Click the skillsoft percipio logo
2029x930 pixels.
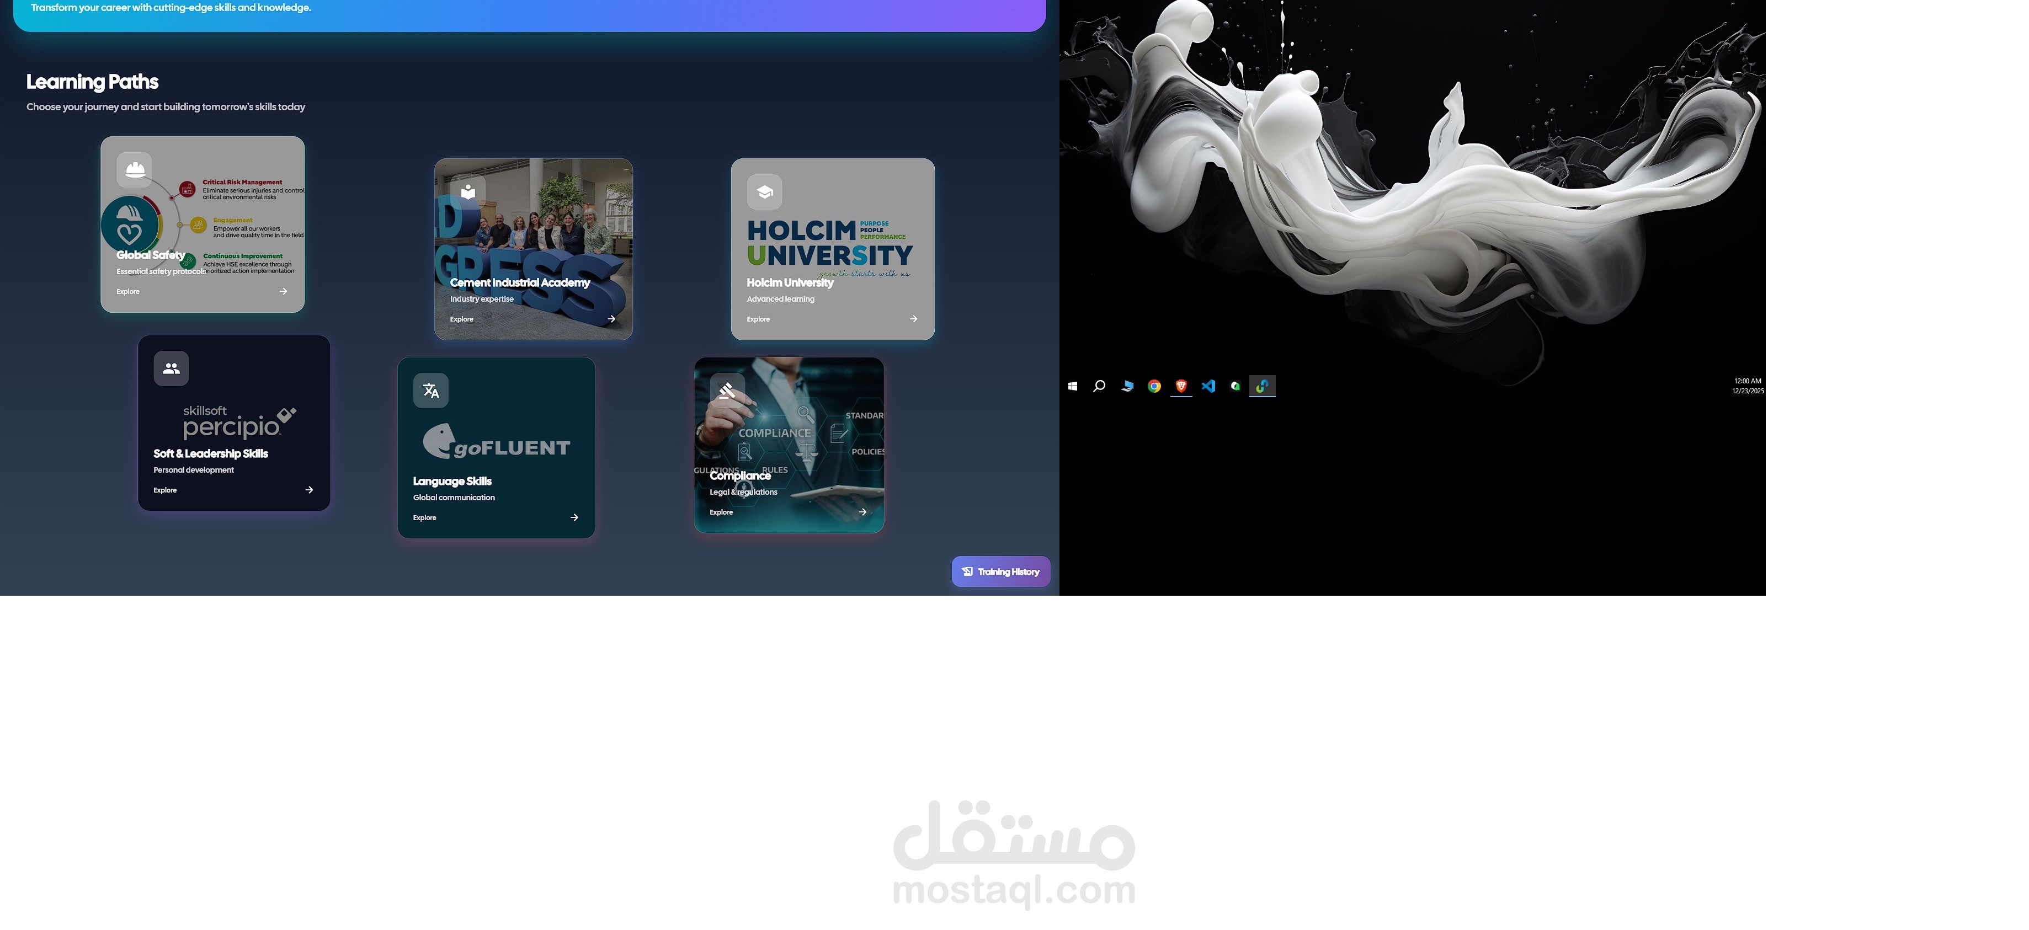[239, 422]
